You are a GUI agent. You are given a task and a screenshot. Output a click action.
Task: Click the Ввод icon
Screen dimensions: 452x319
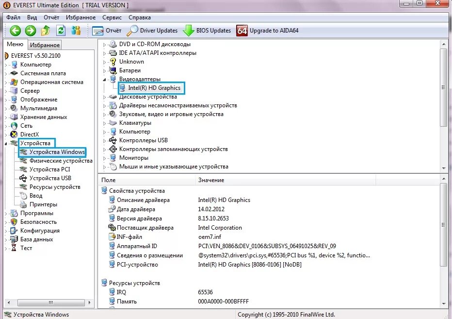pyautogui.click(x=23, y=196)
